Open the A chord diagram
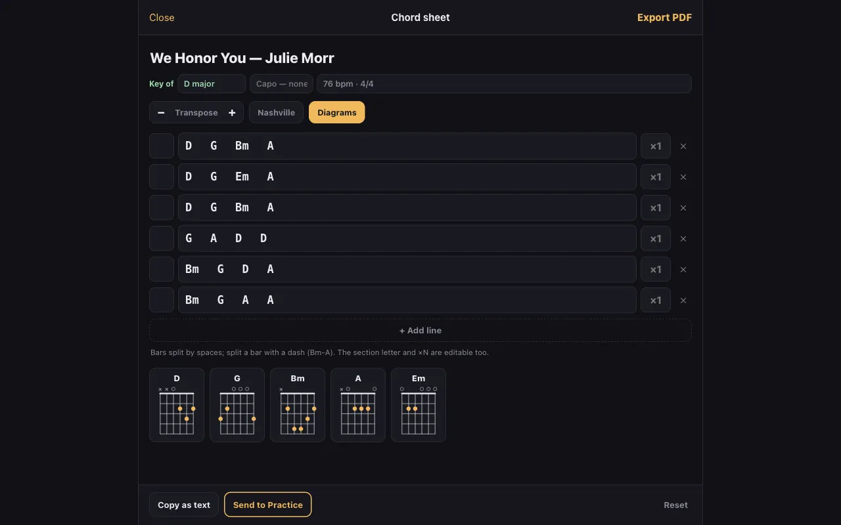 [358, 405]
